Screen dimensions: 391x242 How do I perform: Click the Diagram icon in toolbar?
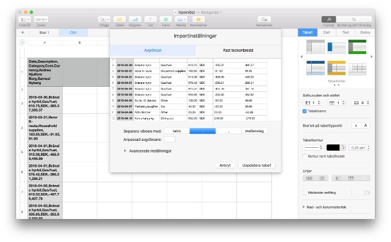(x=135, y=20)
